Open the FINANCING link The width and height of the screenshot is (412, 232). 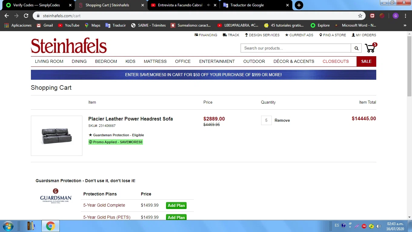(206, 35)
